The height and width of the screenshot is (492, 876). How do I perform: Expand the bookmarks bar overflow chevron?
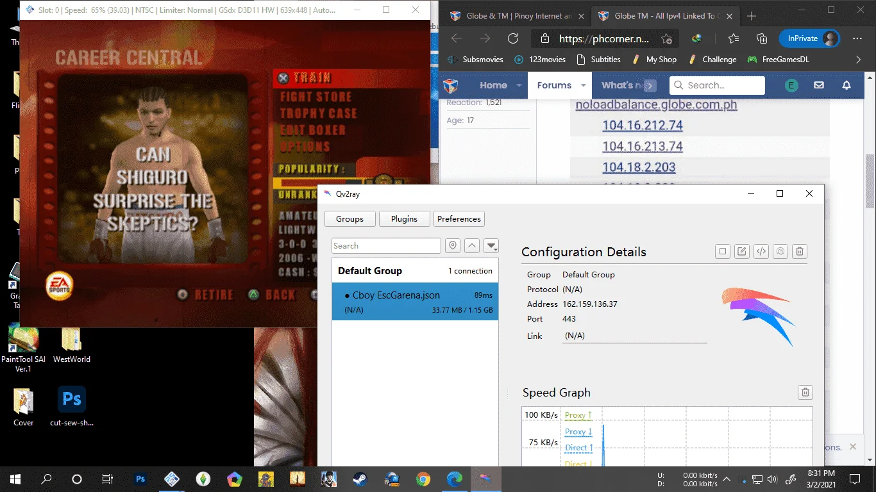[x=859, y=60]
